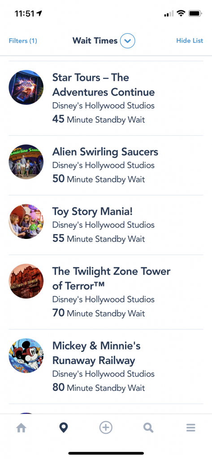Viewport: 212px width, 459px height.
Task: Open the hamburger menu icon
Action: click(x=190, y=428)
